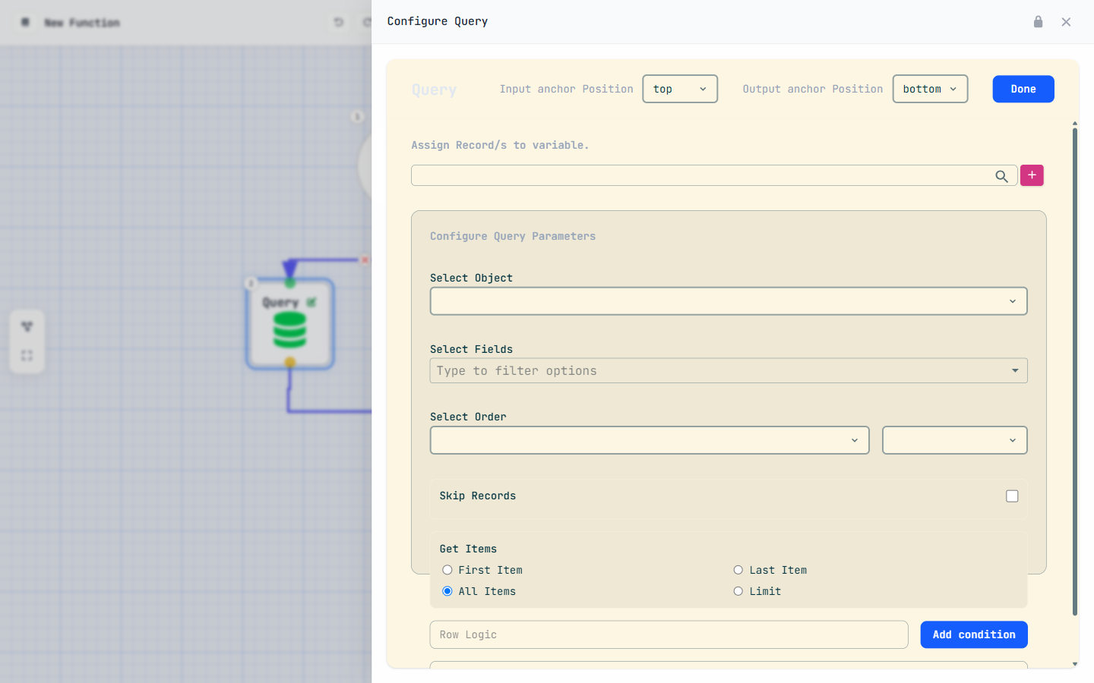The width and height of the screenshot is (1094, 683).
Task: Click the red delete marker on connector line
Action: (365, 260)
